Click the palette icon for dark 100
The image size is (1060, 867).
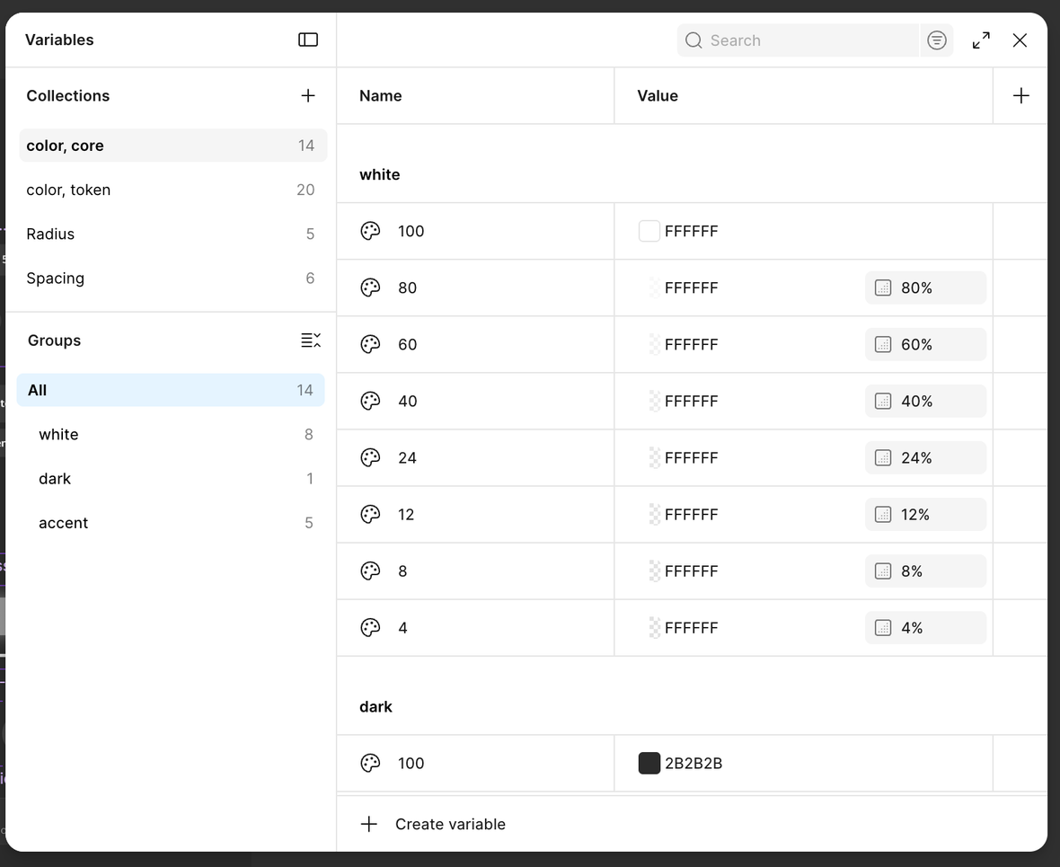[x=370, y=763]
